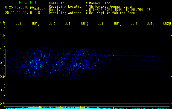This screenshot has width=172, height=109.
Task: Click the 25.11.02 00:10 timestamp
Action: coord(18,13)
